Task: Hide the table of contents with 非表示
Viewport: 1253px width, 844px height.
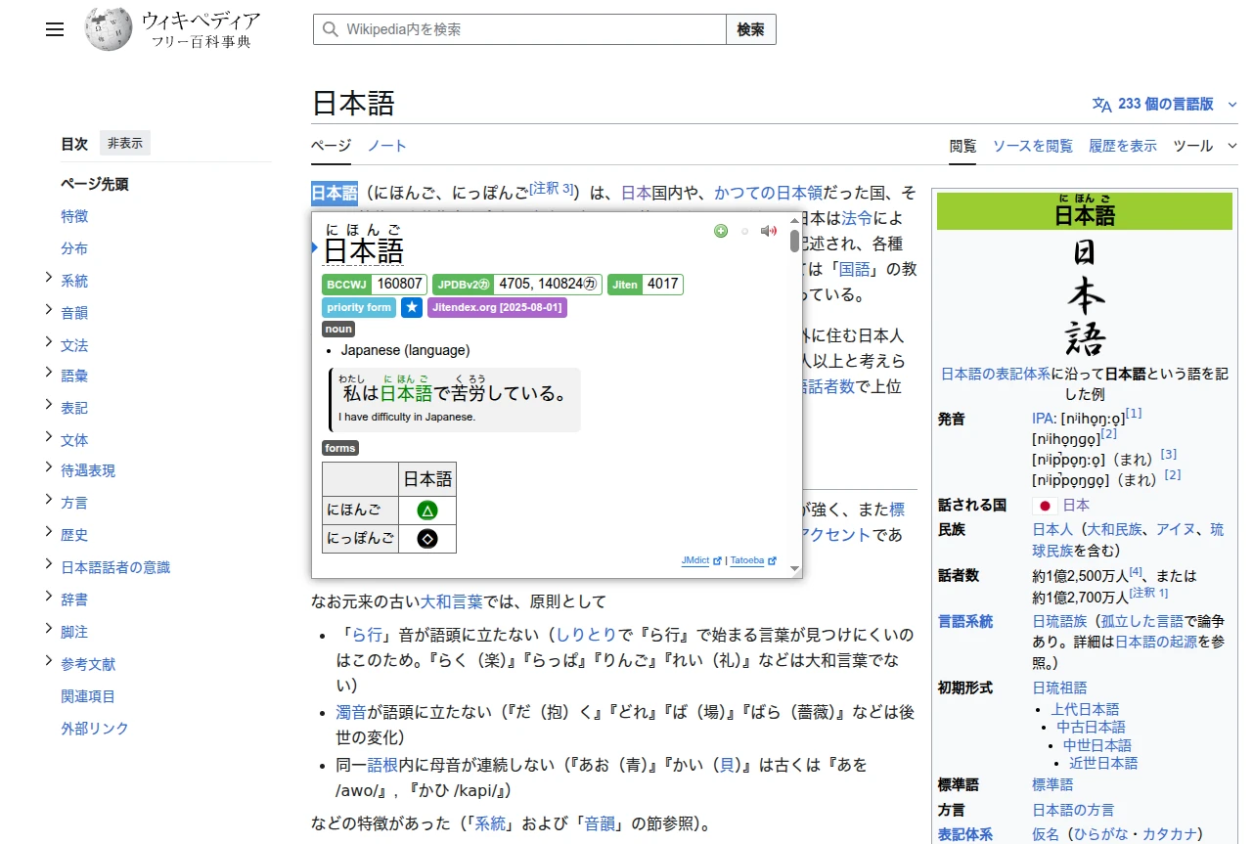Action: [125, 143]
